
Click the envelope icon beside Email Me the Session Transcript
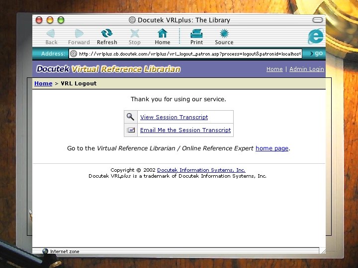point(131,130)
